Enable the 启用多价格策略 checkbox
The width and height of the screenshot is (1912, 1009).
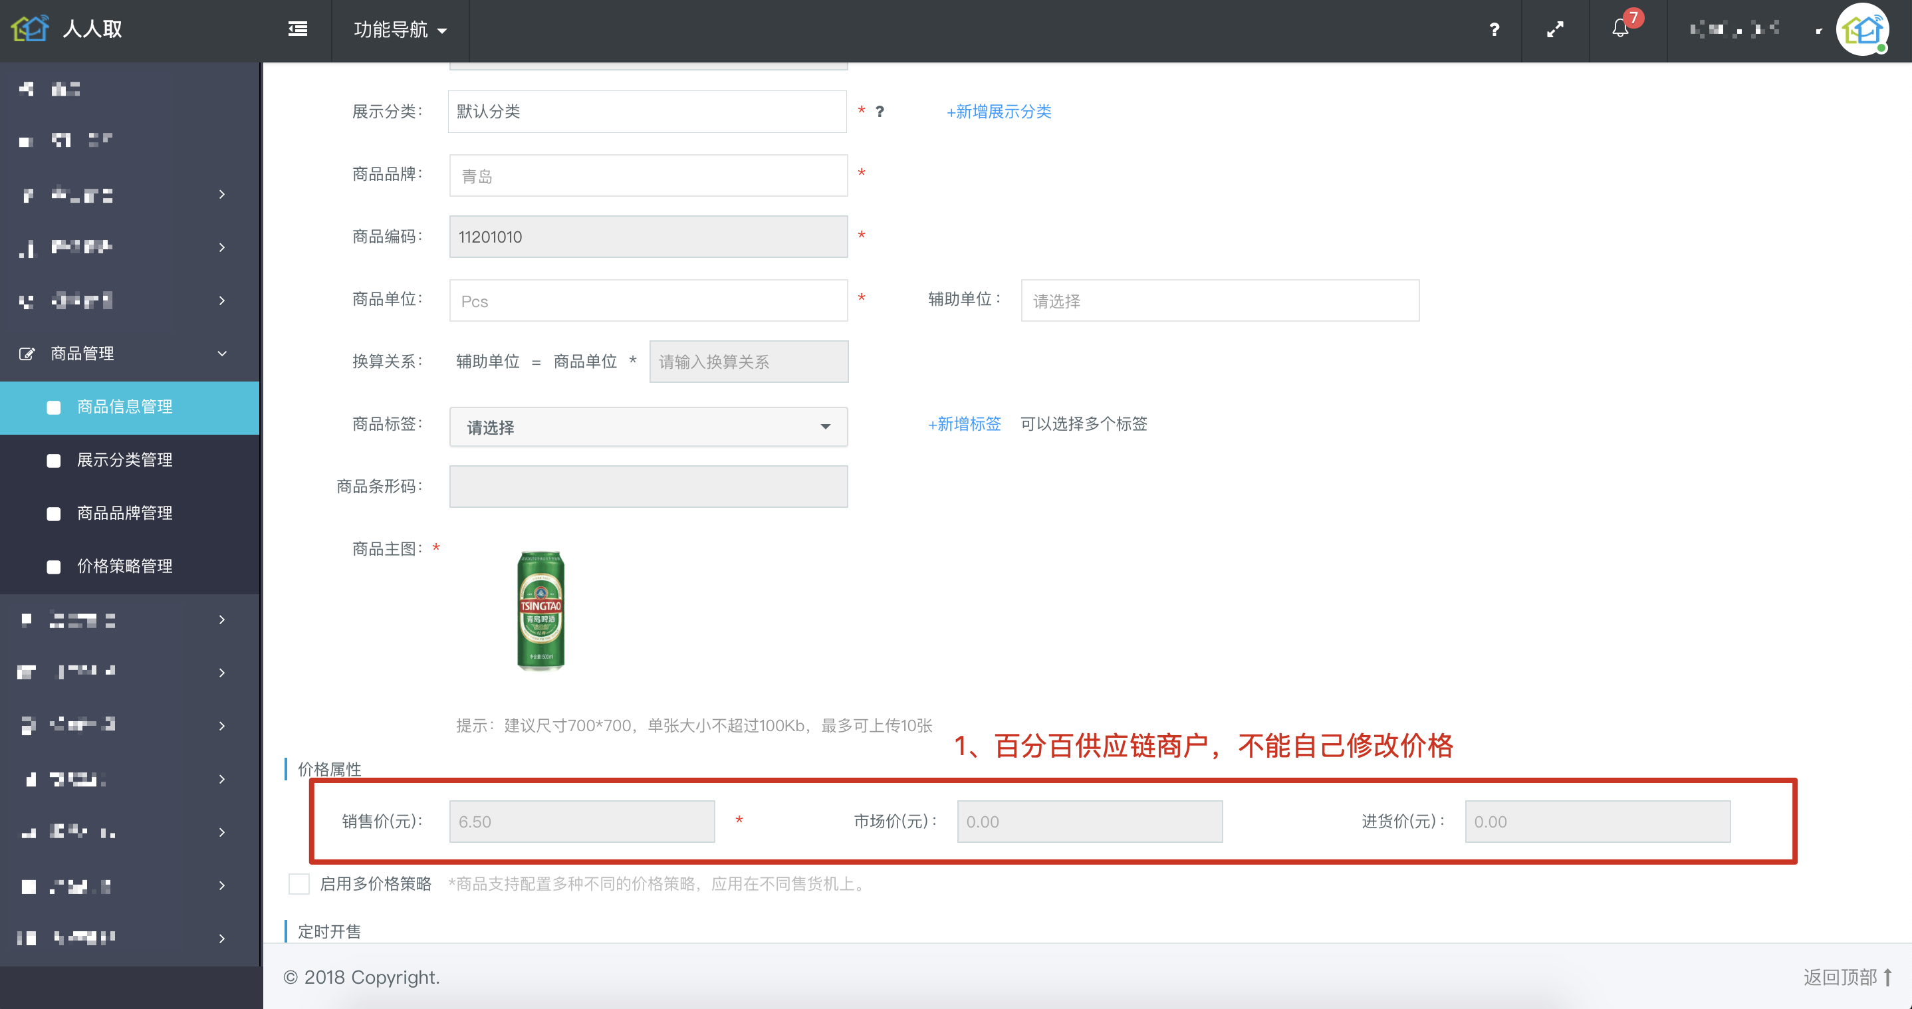click(299, 883)
